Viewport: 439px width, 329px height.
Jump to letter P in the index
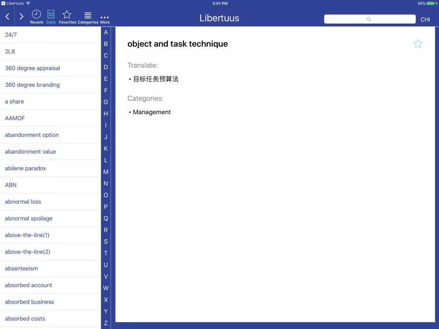(106, 207)
